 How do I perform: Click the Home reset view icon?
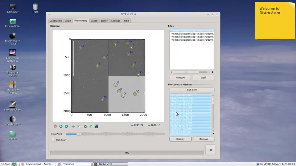55,126
